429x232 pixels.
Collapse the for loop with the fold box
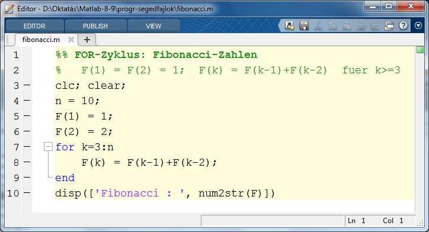[48, 147]
